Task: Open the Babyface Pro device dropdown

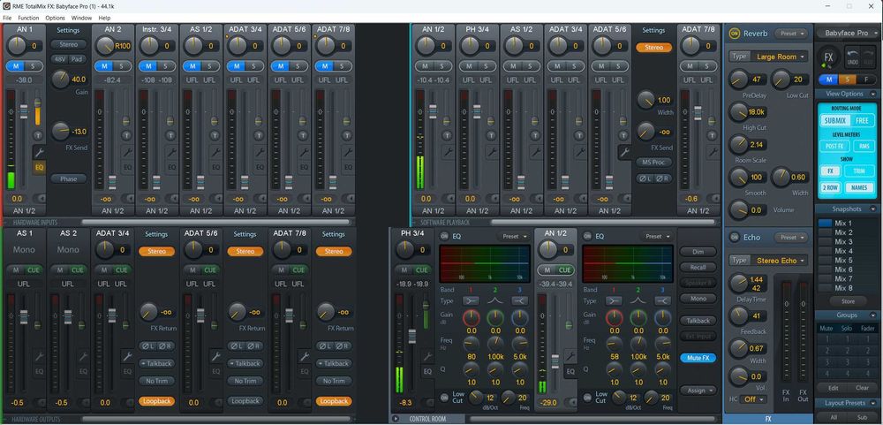Action: tap(848, 34)
